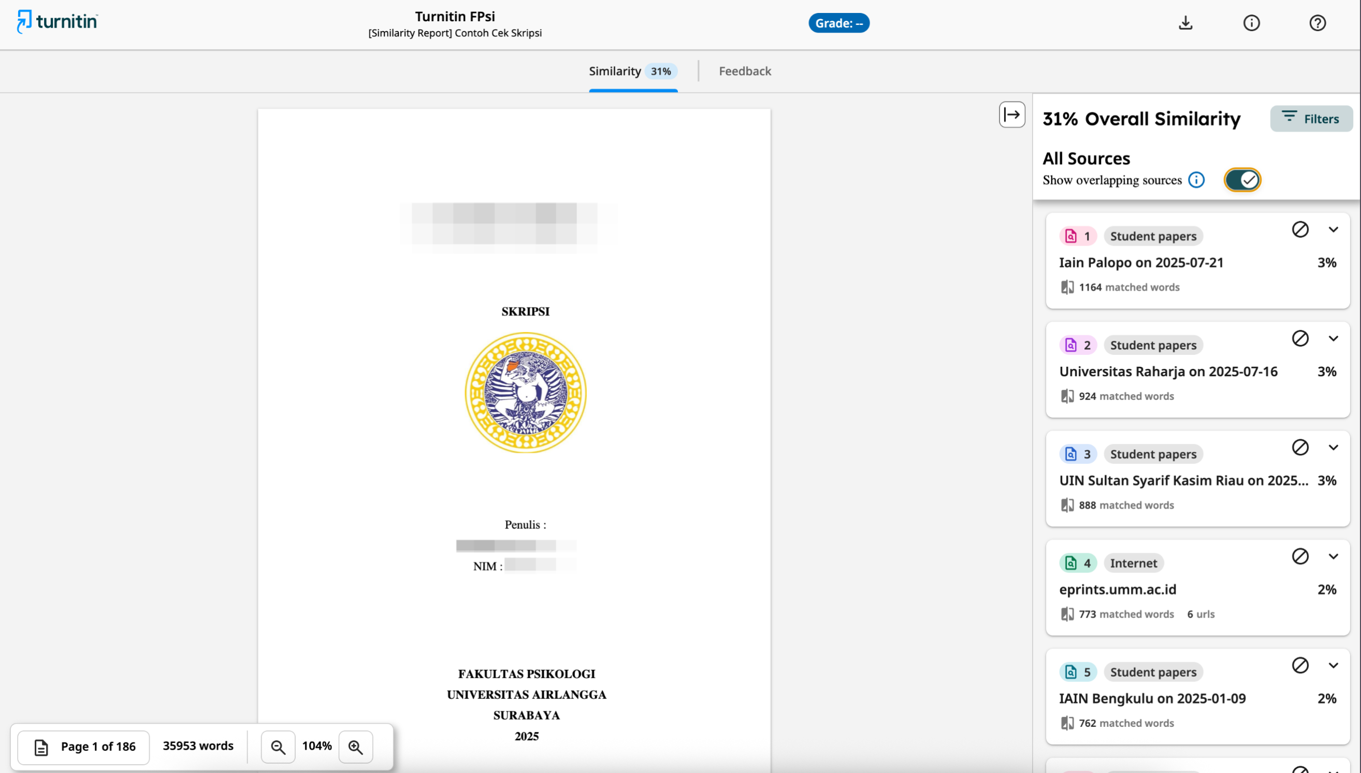The width and height of the screenshot is (1361, 773).
Task: Click the Grade badge
Action: (x=838, y=23)
